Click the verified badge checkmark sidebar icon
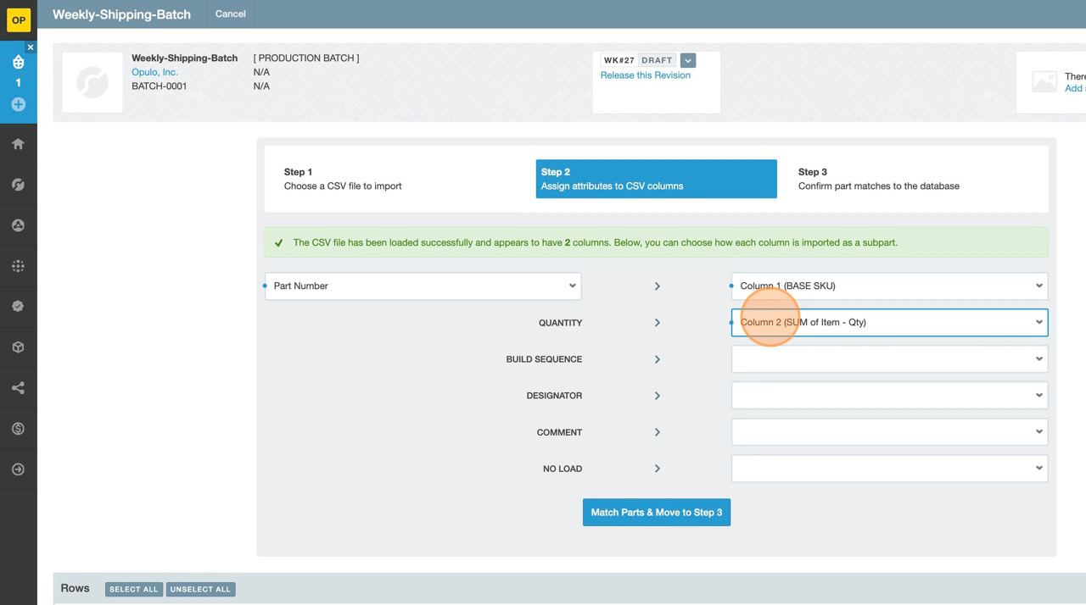The height and width of the screenshot is (605, 1086). click(x=18, y=307)
